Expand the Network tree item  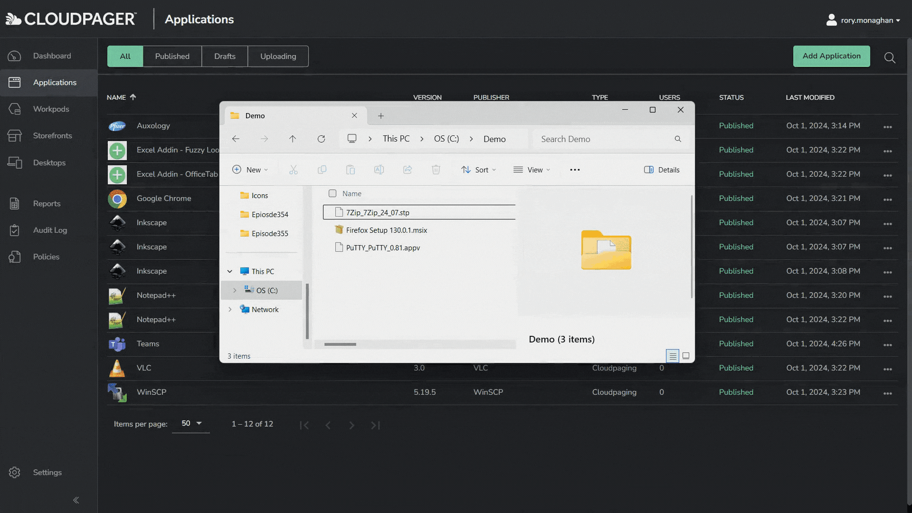pyautogui.click(x=230, y=309)
